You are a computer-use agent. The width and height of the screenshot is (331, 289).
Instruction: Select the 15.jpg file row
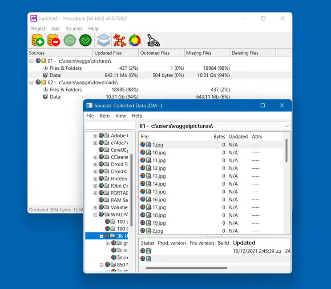(211, 192)
